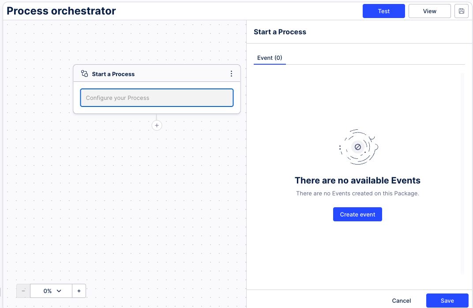Open the 0% zoom level selector
Screen dimensions: 473x308
point(51,291)
